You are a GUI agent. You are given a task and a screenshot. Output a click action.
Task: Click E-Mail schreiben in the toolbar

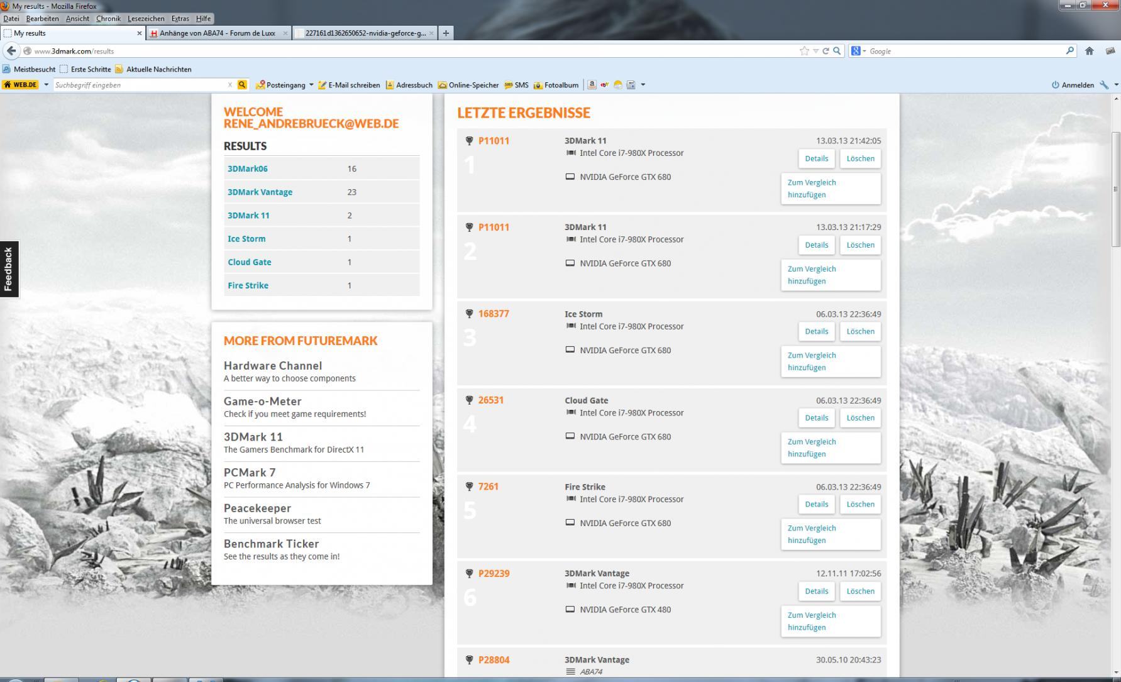349,85
